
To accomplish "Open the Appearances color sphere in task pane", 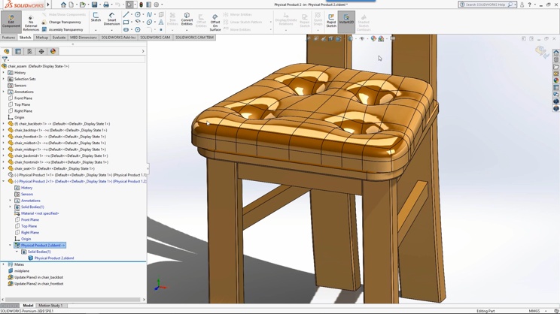I will (556, 80).
